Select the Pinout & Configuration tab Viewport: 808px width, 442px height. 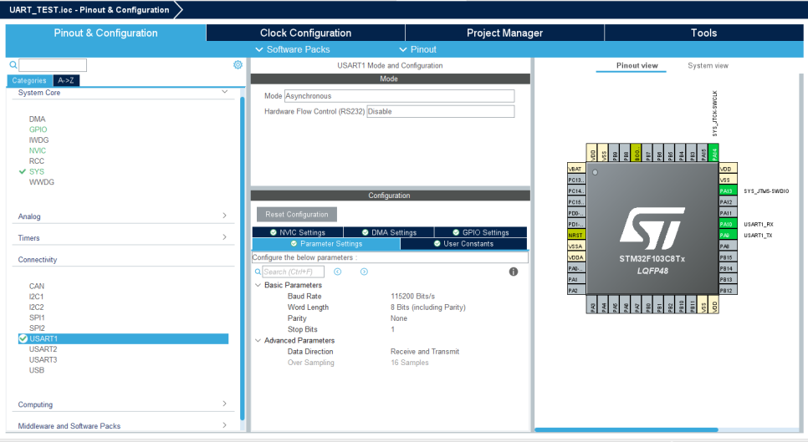tap(105, 33)
